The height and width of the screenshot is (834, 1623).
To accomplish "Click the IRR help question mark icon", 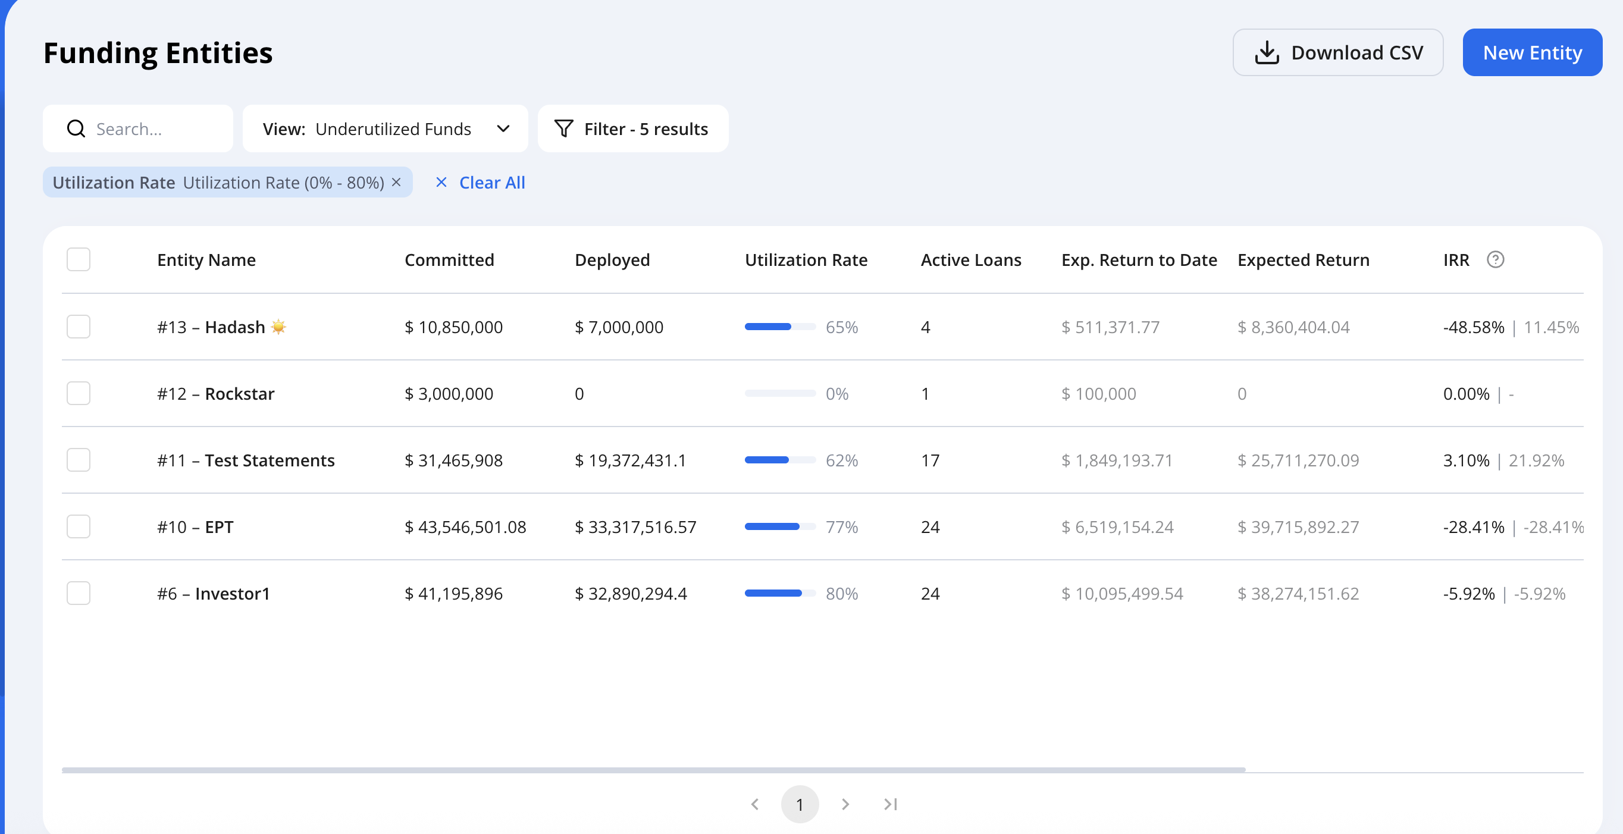I will [1495, 259].
